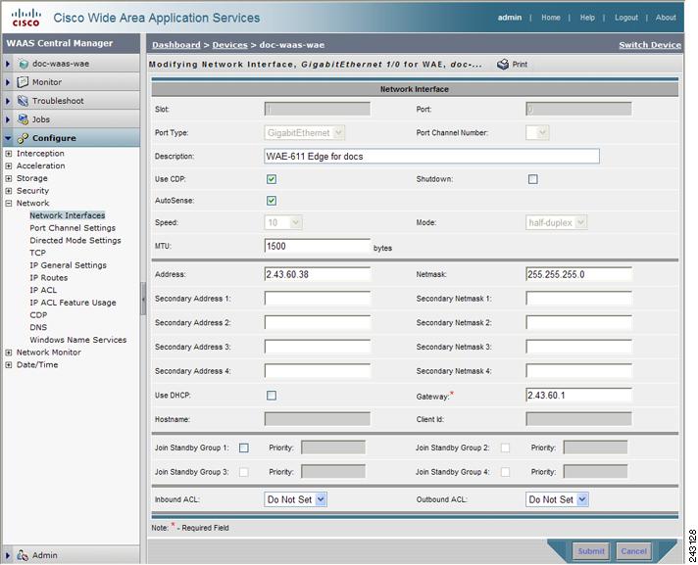The height and width of the screenshot is (565, 698).
Task: Uncheck the AutoSense checkbox
Action: (272, 201)
